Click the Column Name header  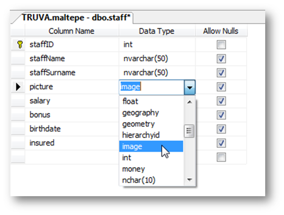click(71, 31)
